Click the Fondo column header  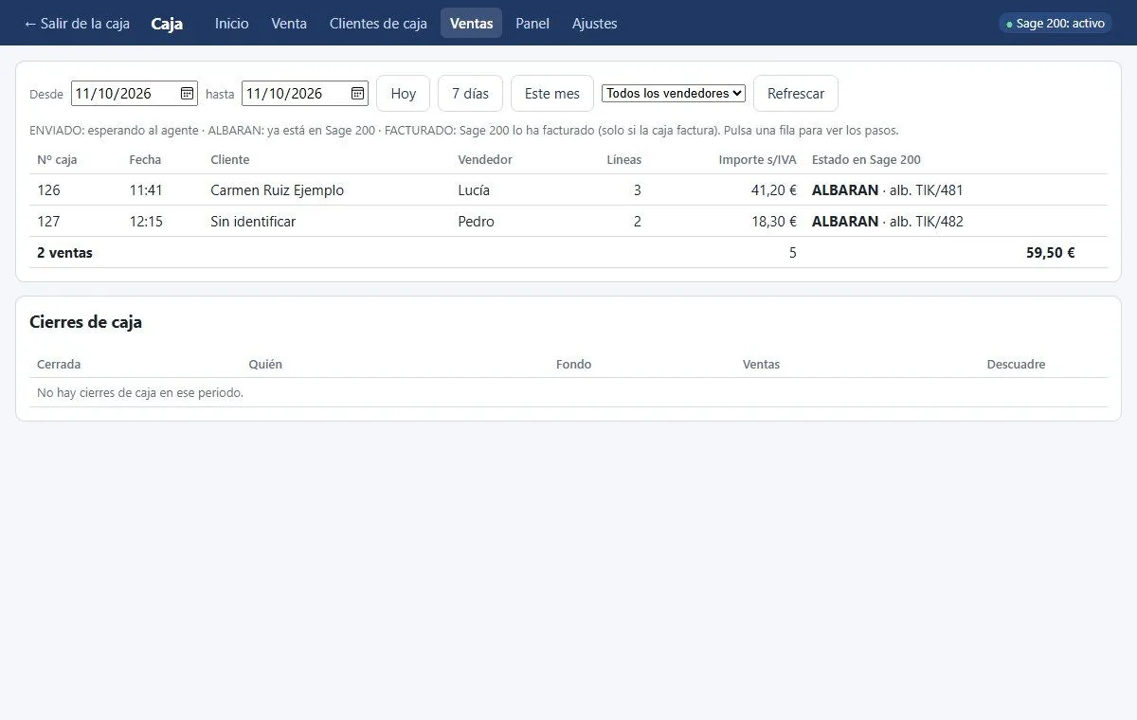pyautogui.click(x=573, y=364)
